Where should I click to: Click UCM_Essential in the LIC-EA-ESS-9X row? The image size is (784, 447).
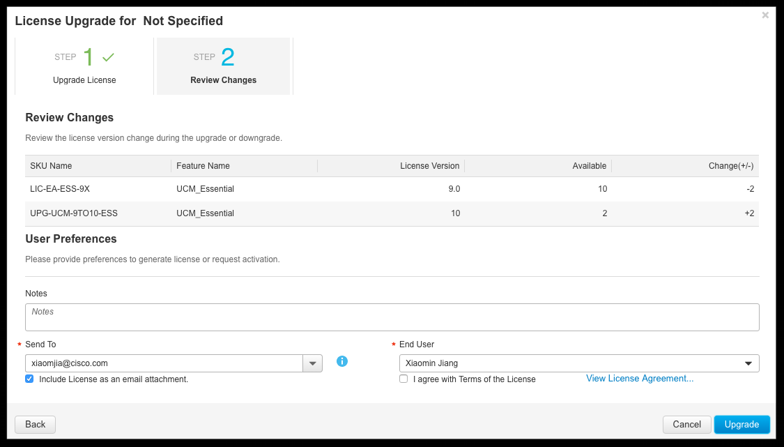(205, 189)
